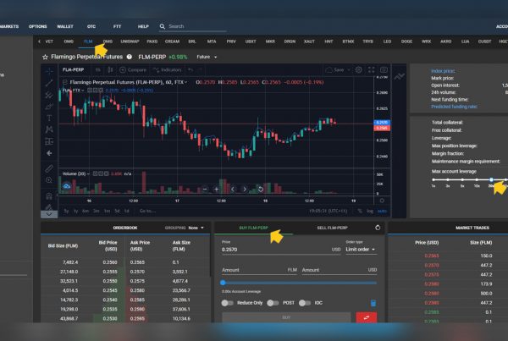Screen dimensions: 508x341
Task: Open the FLM-PERP symbol selector in chart
Action: [73, 69]
